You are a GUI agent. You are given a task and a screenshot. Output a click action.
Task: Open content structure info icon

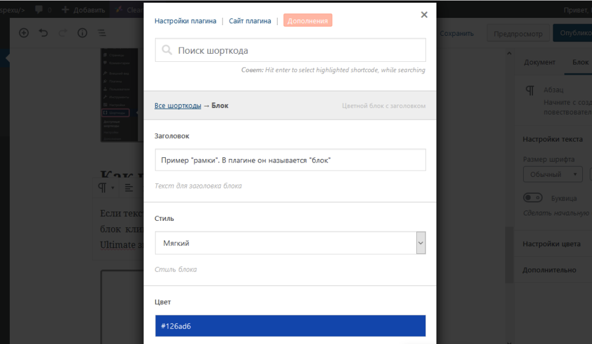point(82,33)
